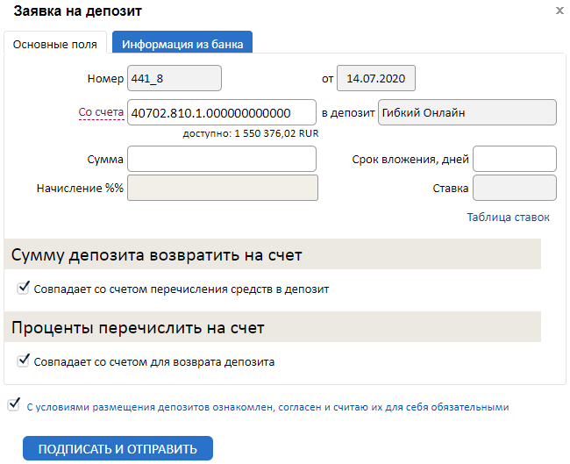The width and height of the screenshot is (570, 464).
Task: Open the С условиями размещения депозитов text link
Action: tap(267, 407)
